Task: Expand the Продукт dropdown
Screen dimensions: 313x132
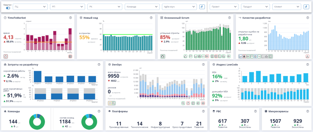Action: [x=255, y=7]
